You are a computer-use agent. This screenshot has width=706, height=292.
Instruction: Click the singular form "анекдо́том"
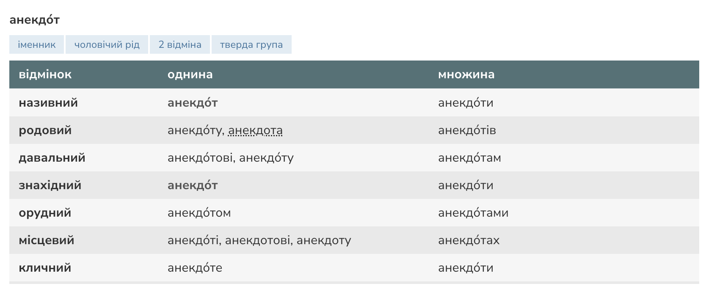coord(199,213)
